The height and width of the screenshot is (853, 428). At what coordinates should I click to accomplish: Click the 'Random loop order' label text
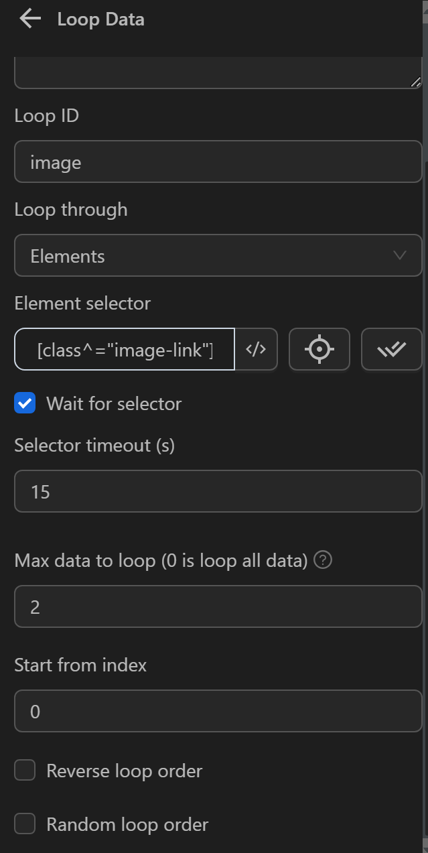tap(127, 824)
